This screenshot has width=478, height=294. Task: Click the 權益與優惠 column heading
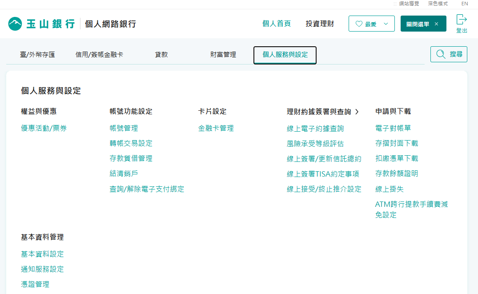coord(38,111)
